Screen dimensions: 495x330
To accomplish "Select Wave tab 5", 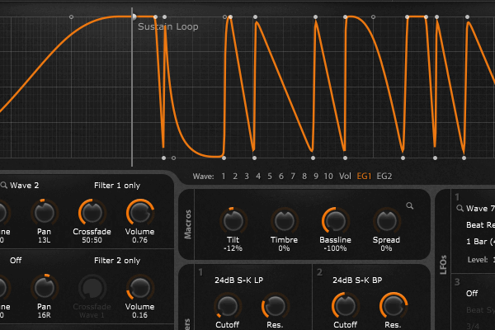I will pos(270,177).
